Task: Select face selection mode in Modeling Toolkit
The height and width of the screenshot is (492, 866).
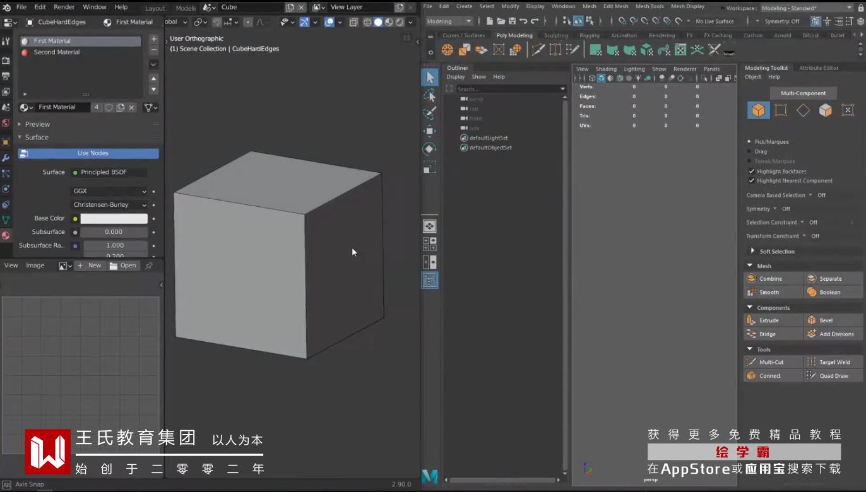Action: pyautogui.click(x=825, y=110)
